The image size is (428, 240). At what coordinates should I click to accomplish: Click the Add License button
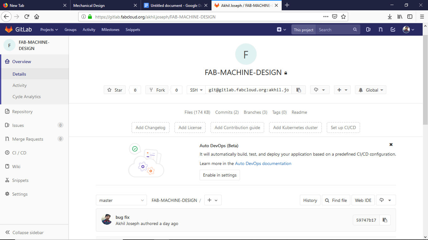(x=190, y=127)
